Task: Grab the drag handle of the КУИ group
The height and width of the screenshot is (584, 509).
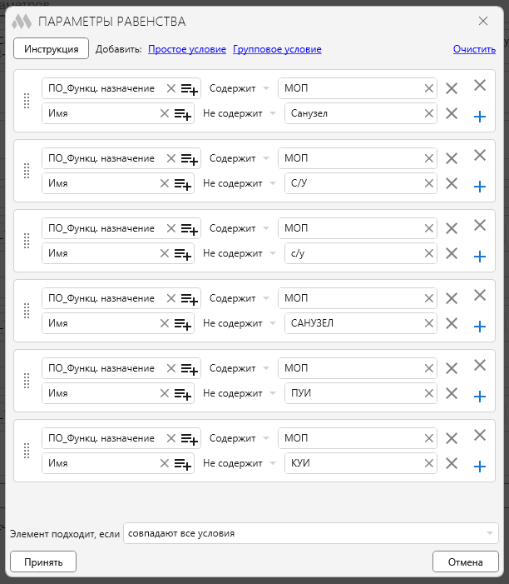Action: 27,451
